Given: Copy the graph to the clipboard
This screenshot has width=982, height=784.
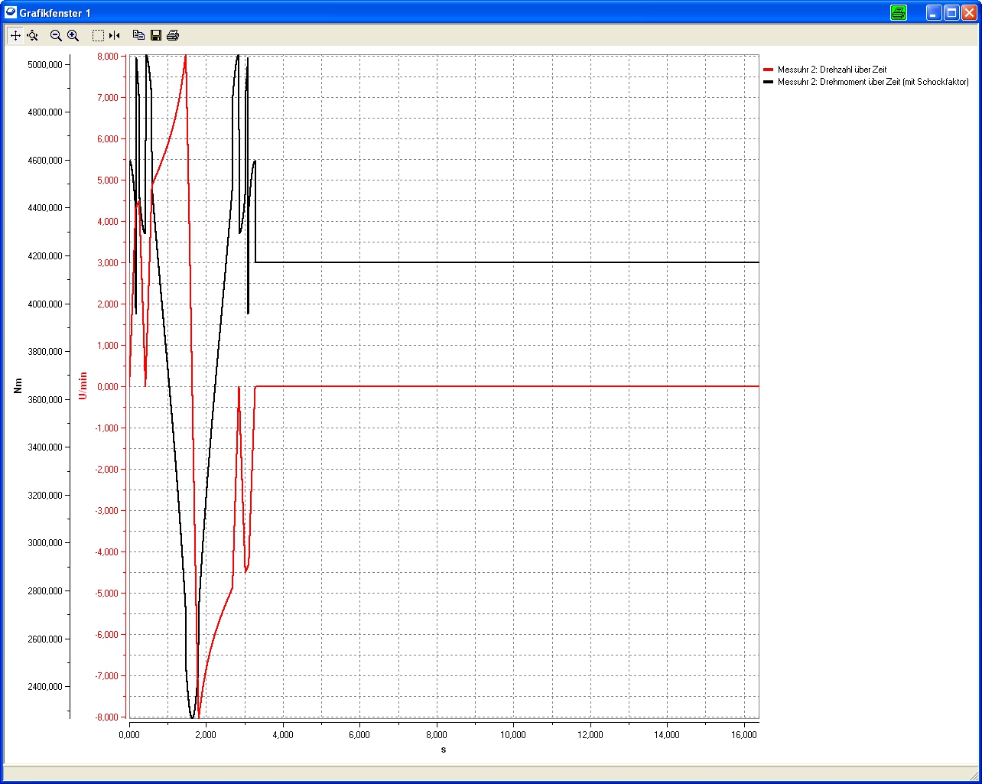Looking at the screenshot, I should click(138, 35).
